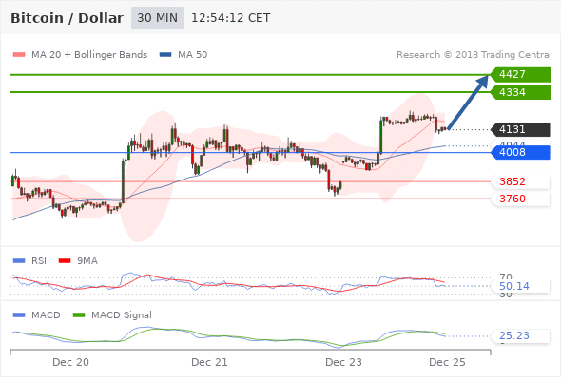Click the Dec 25 date label
561x380 pixels.
pos(447,362)
